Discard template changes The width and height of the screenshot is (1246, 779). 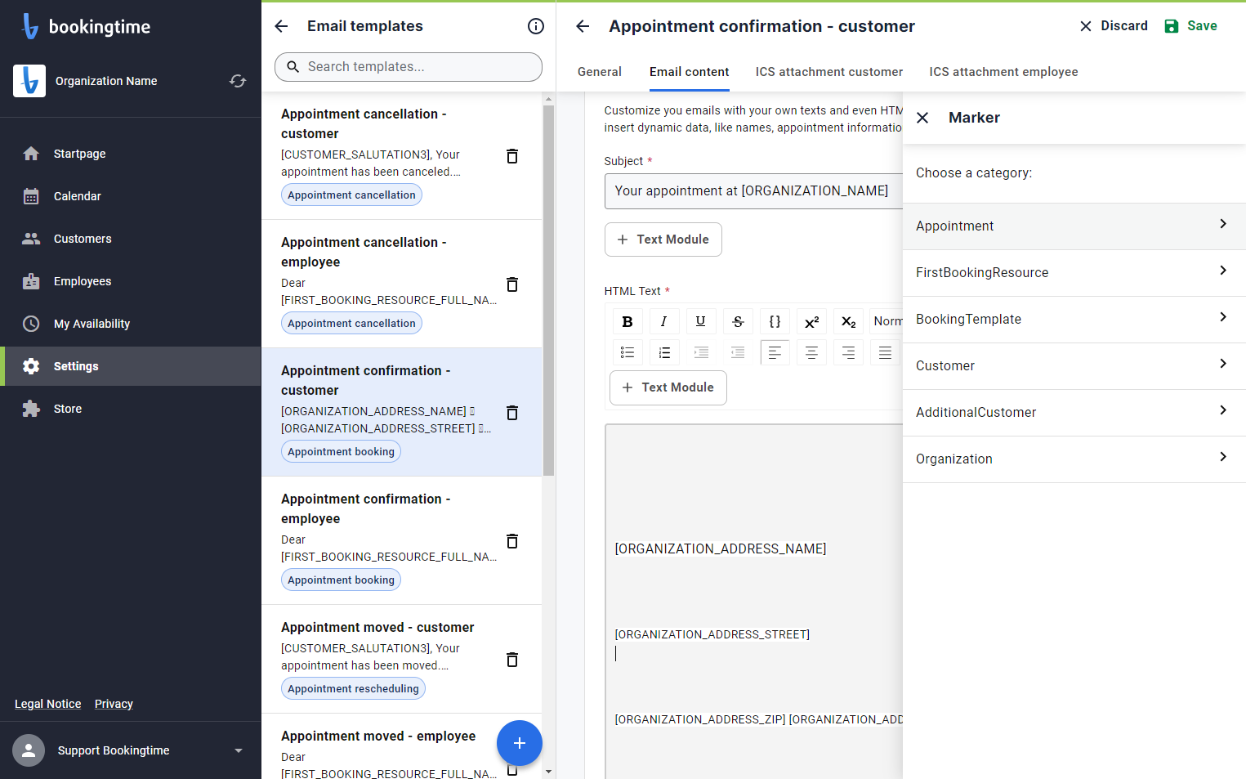(1113, 26)
